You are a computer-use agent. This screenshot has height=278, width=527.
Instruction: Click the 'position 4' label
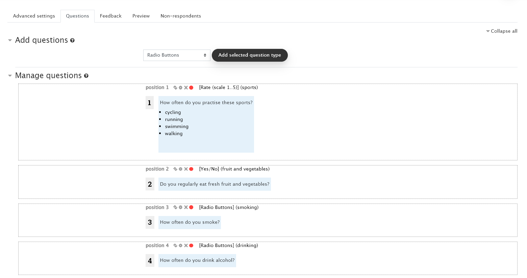pyautogui.click(x=157, y=245)
